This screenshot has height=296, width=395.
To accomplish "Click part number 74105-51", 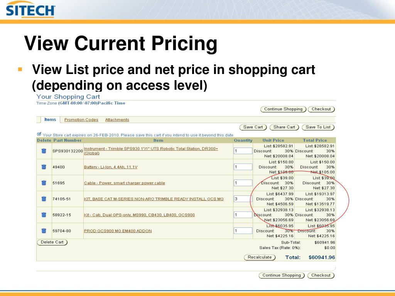I will (61, 199).
